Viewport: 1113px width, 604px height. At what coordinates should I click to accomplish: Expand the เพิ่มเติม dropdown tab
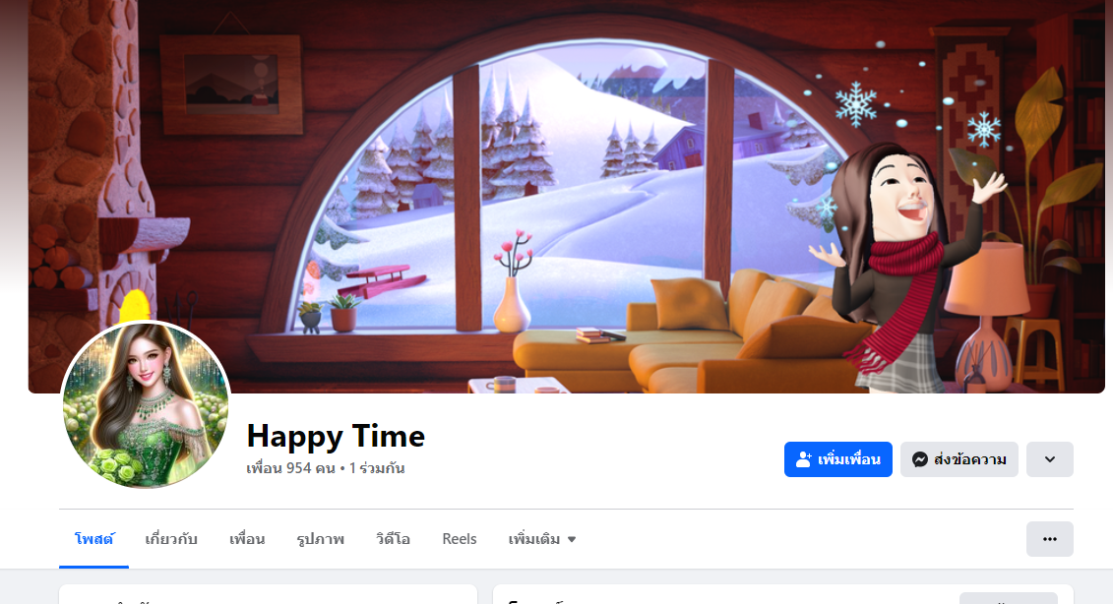tap(541, 539)
